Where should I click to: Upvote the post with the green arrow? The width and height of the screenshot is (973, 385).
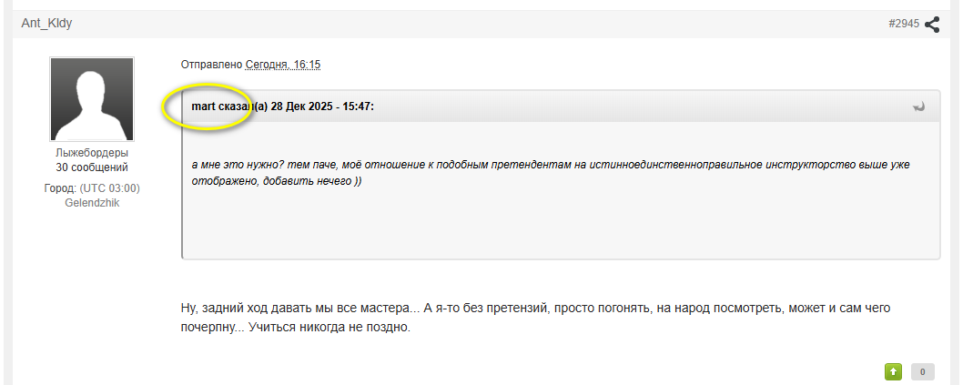(893, 371)
